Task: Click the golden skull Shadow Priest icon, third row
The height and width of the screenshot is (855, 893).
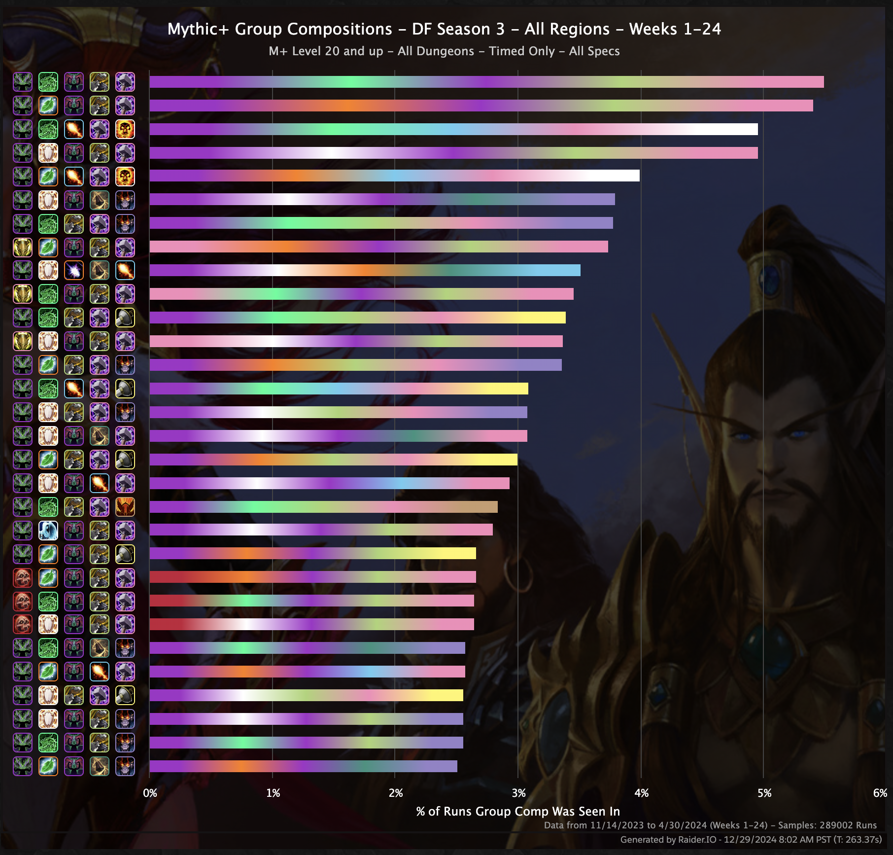Action: click(125, 129)
